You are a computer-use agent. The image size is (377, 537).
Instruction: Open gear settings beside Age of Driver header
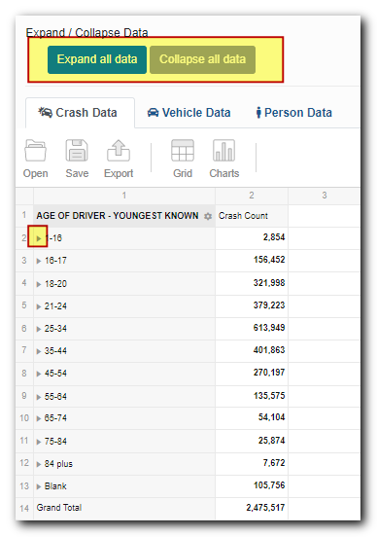coord(208,216)
